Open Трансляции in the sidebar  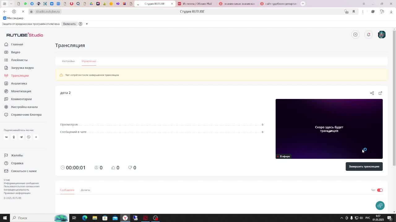(x=20, y=76)
